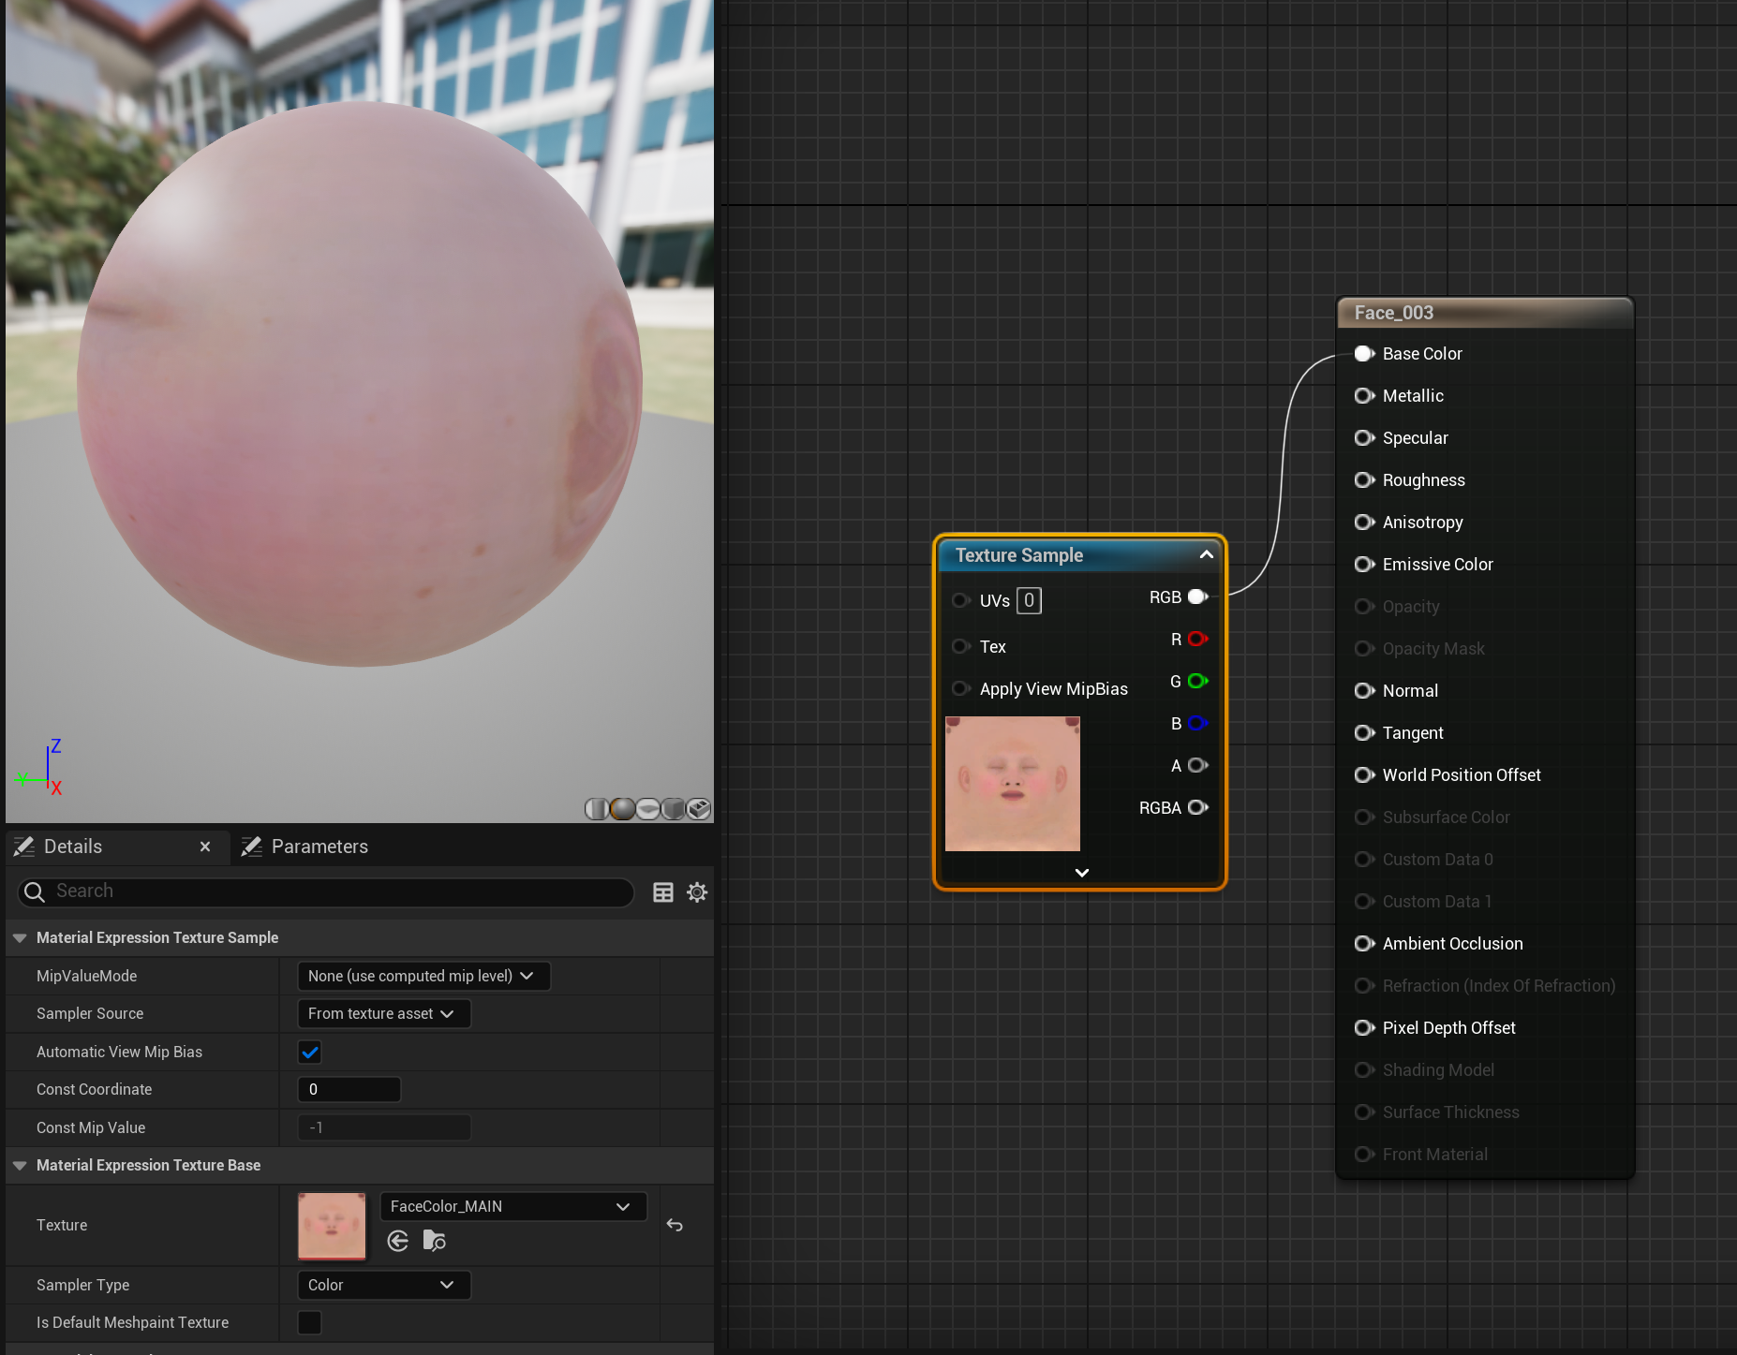Screen dimensions: 1737x1355
Task: Open the Details panel settings gear icon
Action: pos(696,891)
